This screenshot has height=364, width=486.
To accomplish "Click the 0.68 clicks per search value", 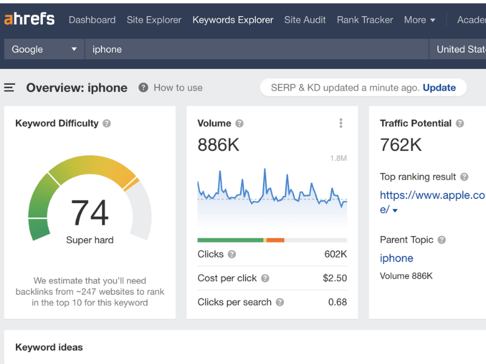I will coord(338,302).
